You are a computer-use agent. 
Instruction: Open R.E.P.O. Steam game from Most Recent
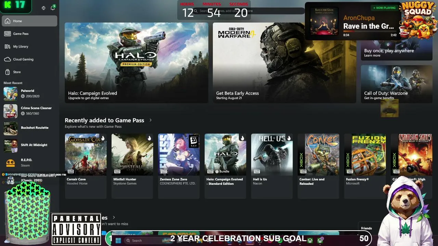29,163
